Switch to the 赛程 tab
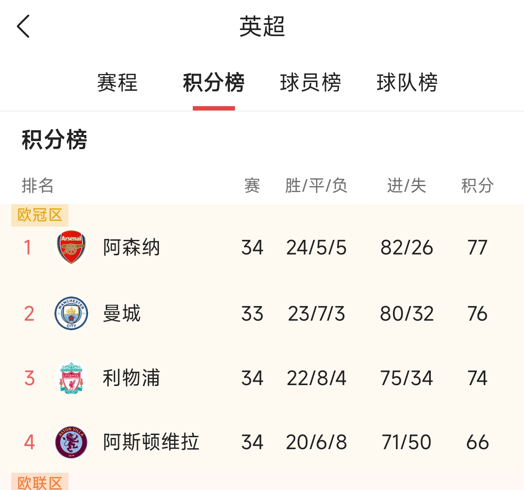This screenshot has width=524, height=490. [x=117, y=83]
